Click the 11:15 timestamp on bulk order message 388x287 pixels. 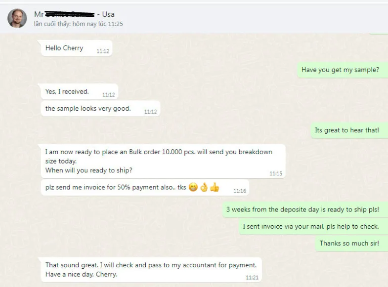pos(276,173)
